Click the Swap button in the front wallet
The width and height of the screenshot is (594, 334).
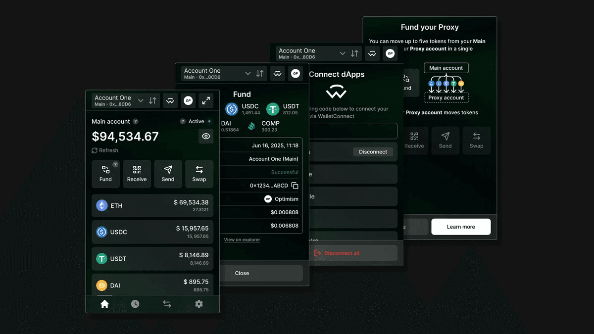pos(199,174)
